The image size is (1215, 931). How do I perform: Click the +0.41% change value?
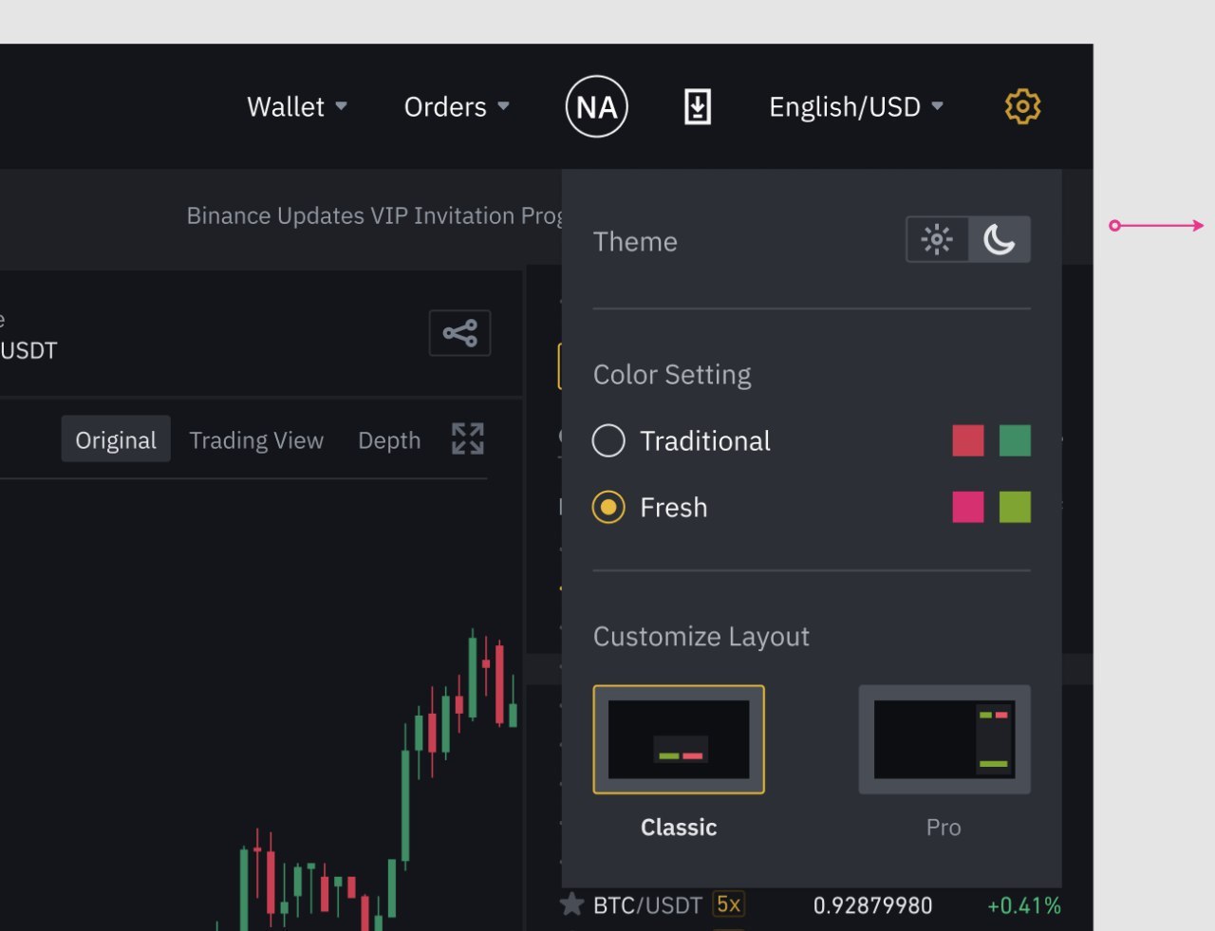(x=1024, y=905)
